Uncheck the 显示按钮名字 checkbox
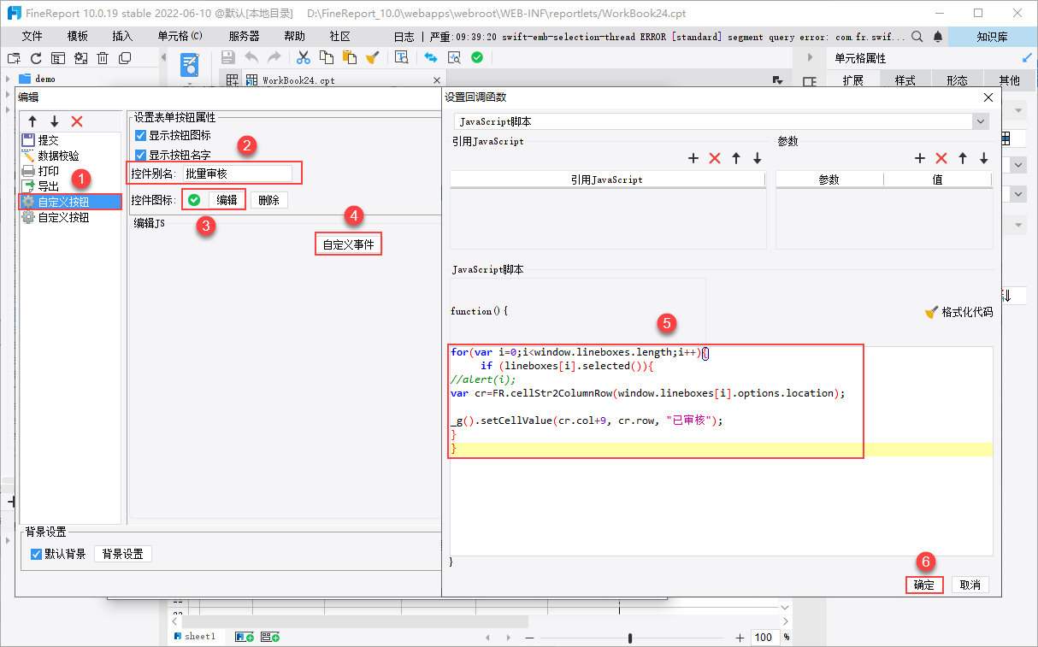The width and height of the screenshot is (1038, 647). click(141, 156)
